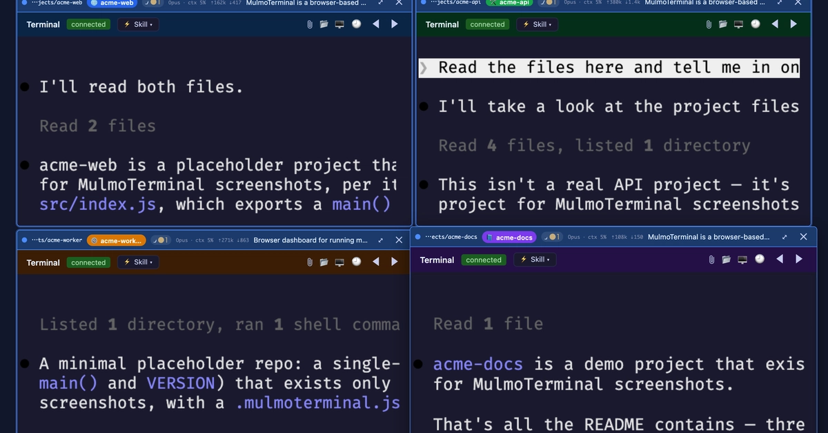Viewport: 828px width, 433px height.
Task: Go to previous with left arrow in acme-worker pane
Action: pyautogui.click(x=376, y=262)
